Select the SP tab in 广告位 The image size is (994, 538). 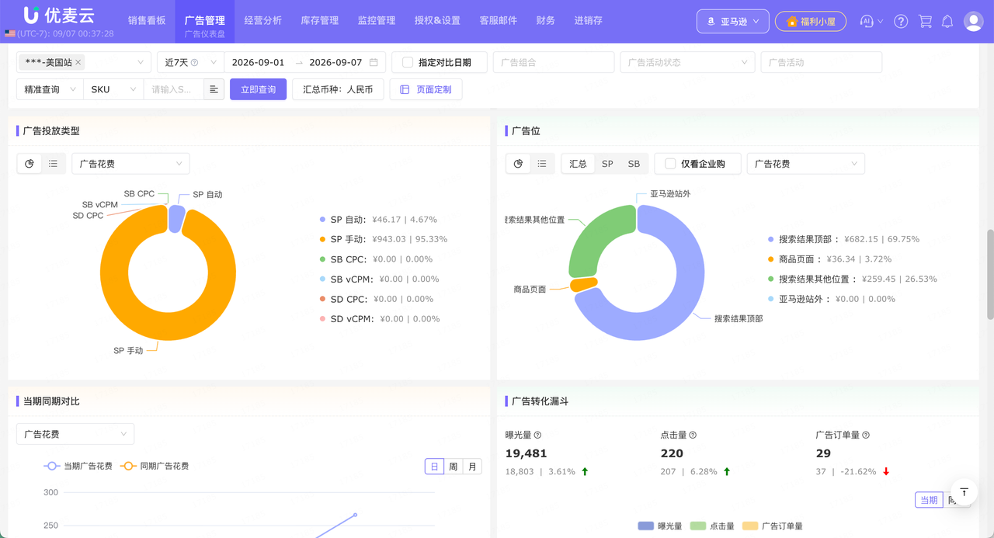click(x=607, y=164)
